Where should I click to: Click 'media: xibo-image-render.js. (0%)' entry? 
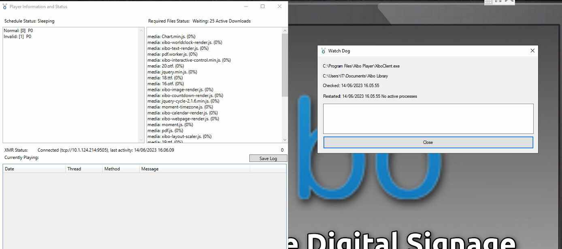click(180, 89)
